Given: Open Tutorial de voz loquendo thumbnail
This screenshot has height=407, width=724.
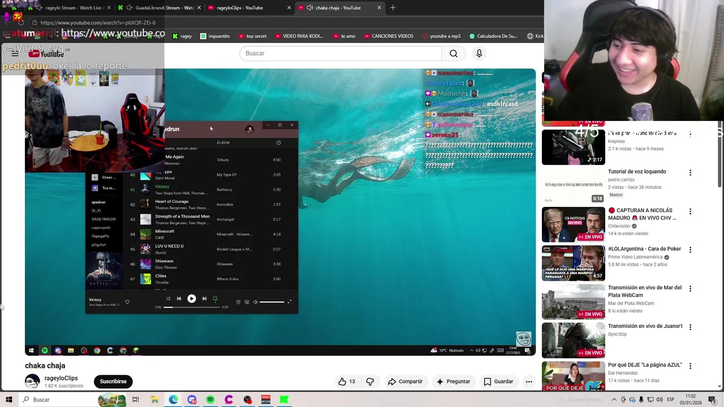Looking at the screenshot, I should [x=573, y=185].
